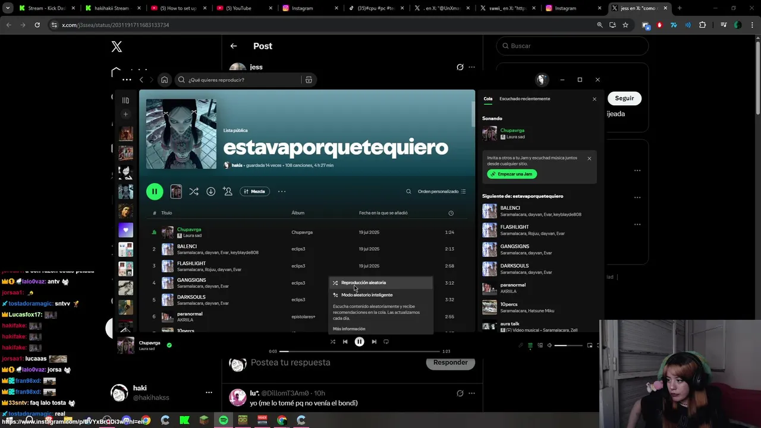
Task: Go forward in Spotify navigation
Action: click(152, 80)
